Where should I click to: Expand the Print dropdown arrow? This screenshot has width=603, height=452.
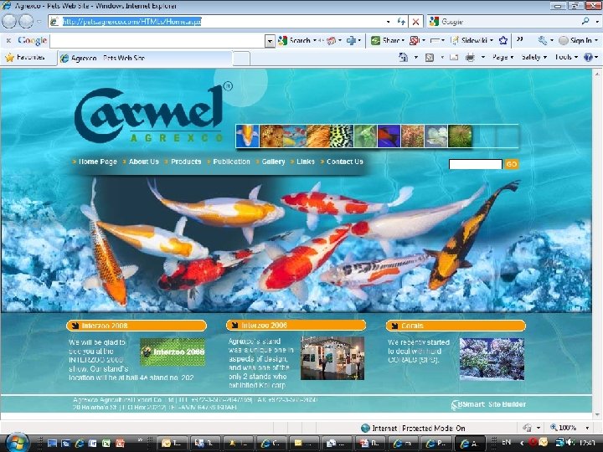click(x=483, y=58)
